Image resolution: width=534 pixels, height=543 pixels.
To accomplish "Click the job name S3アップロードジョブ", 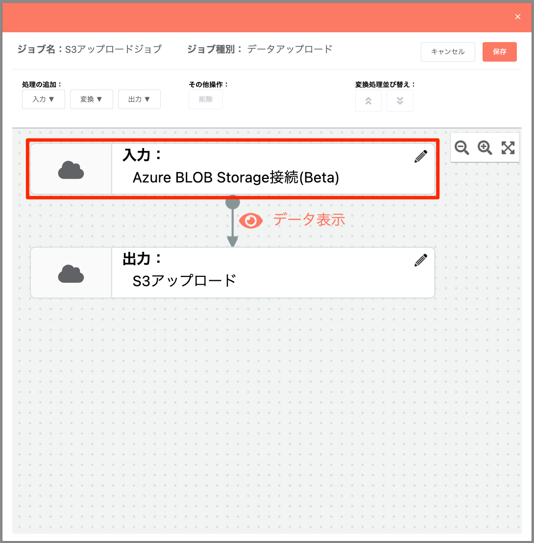I will [113, 49].
